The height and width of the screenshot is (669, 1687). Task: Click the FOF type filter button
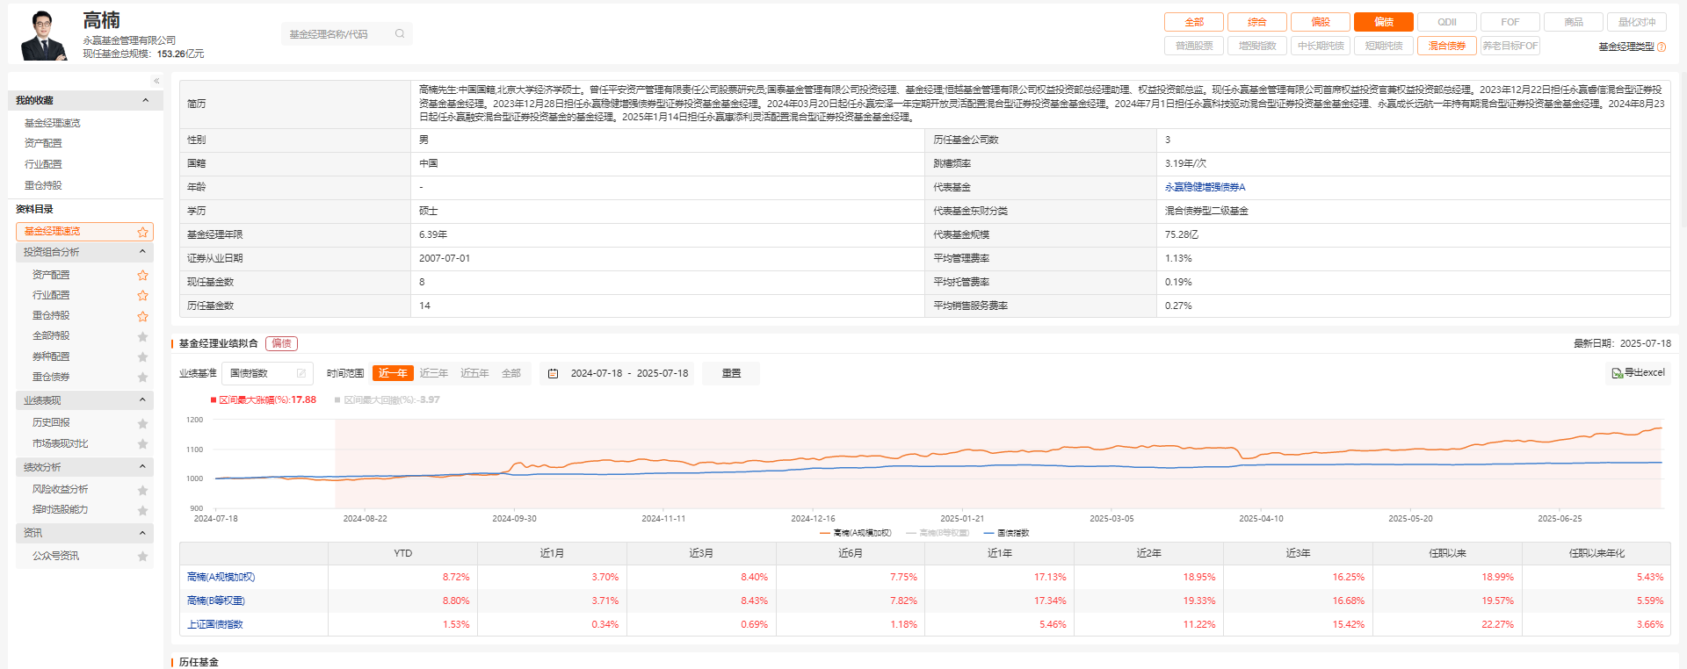[x=1510, y=22]
